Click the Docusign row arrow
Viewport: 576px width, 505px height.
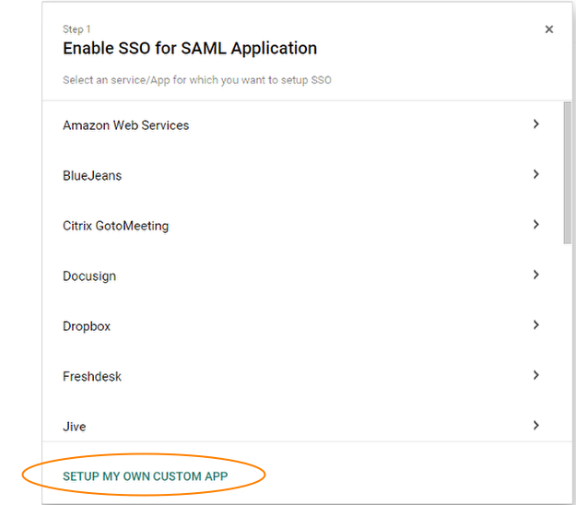pyautogui.click(x=535, y=275)
